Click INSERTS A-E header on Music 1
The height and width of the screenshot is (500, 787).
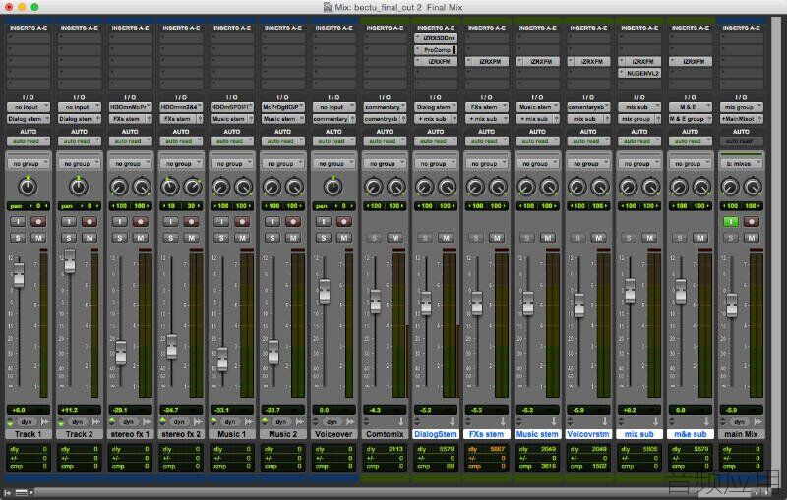232,28
